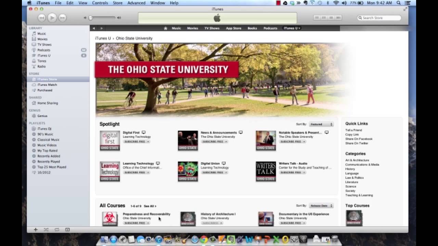Screen dimensions: 438x246
Task: Open the TV Shows store tab
Action: [x=212, y=28]
